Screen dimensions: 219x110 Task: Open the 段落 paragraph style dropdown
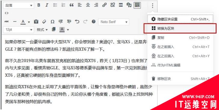click(x=18, y=6)
